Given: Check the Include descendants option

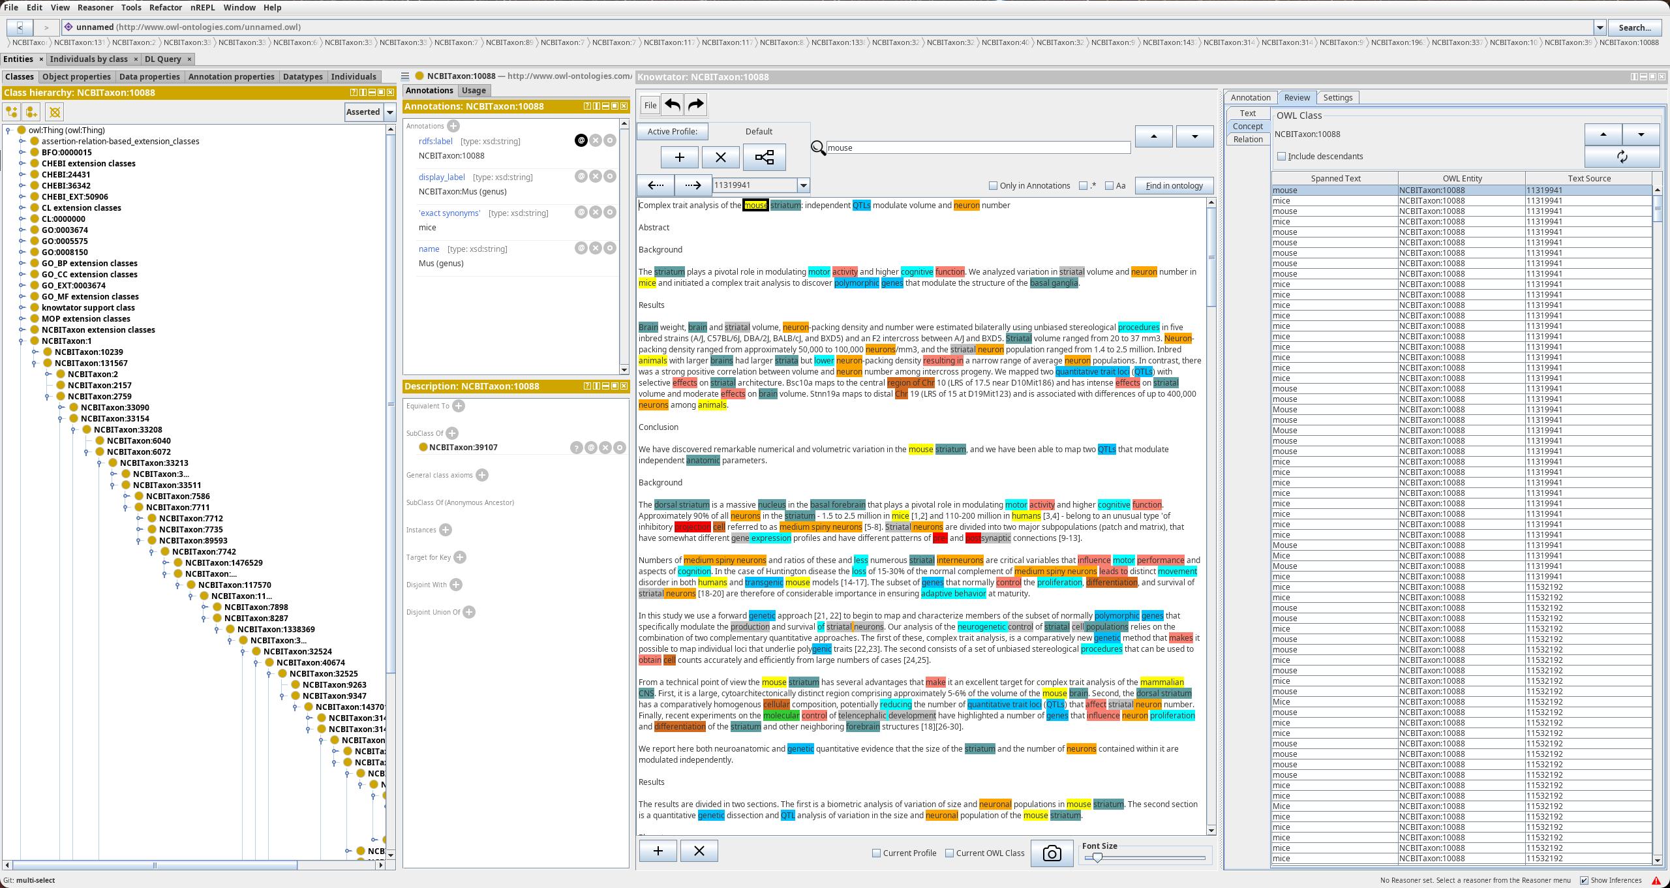Looking at the screenshot, I should [x=1281, y=157].
